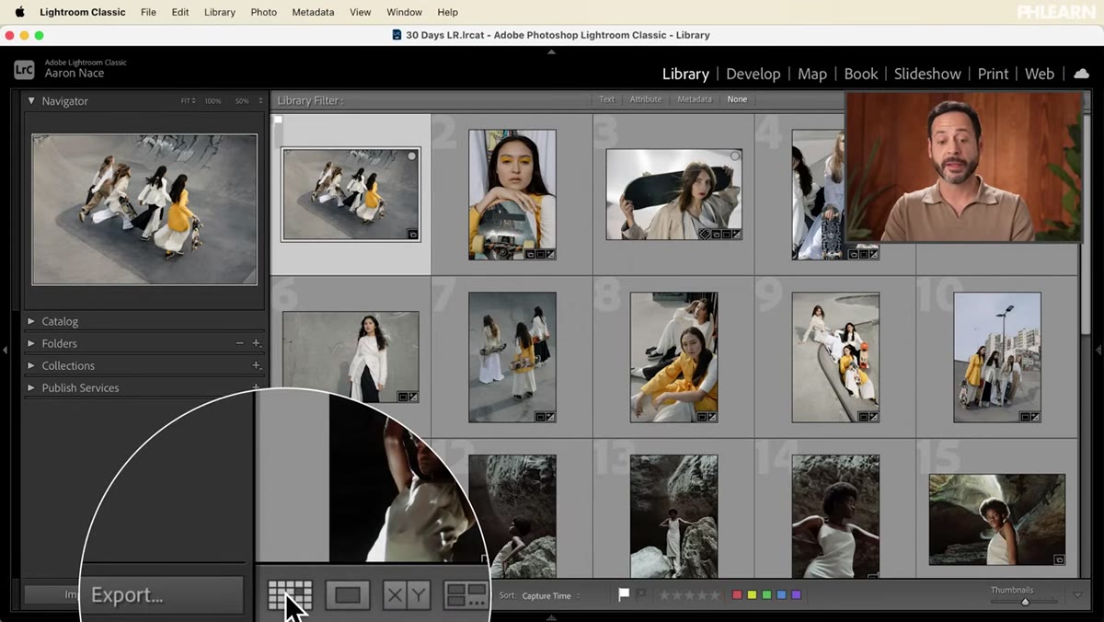Click the adjustments badge on photo 2
The height and width of the screenshot is (622, 1104).
(x=549, y=254)
